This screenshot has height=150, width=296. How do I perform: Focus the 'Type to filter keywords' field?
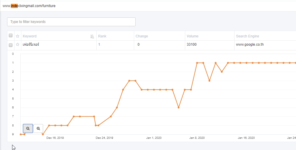pos(71,22)
